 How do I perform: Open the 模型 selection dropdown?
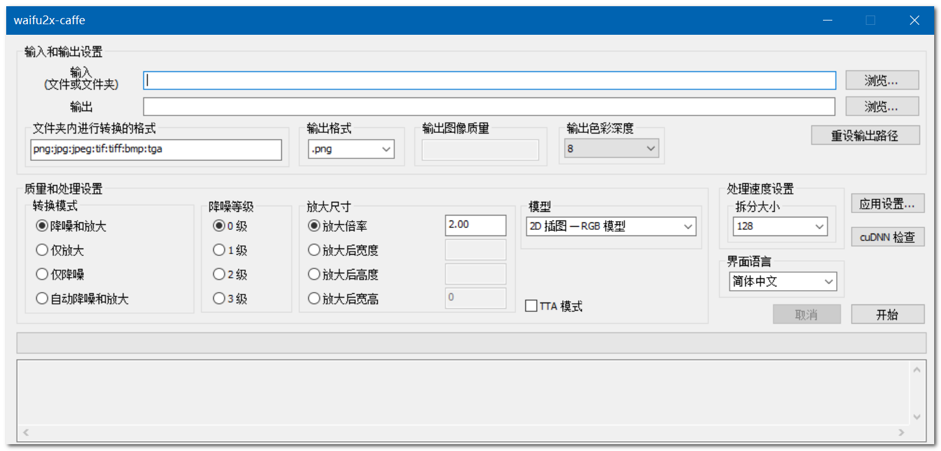[x=611, y=226]
